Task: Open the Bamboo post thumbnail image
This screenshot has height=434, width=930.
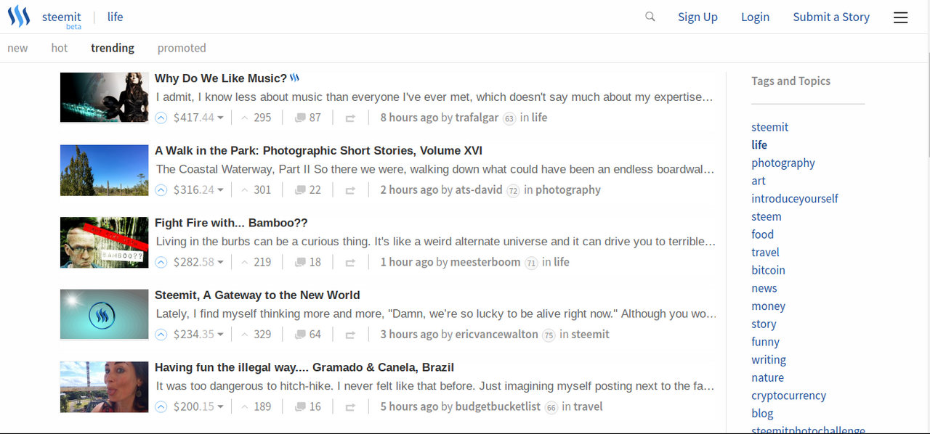Action: click(x=104, y=242)
